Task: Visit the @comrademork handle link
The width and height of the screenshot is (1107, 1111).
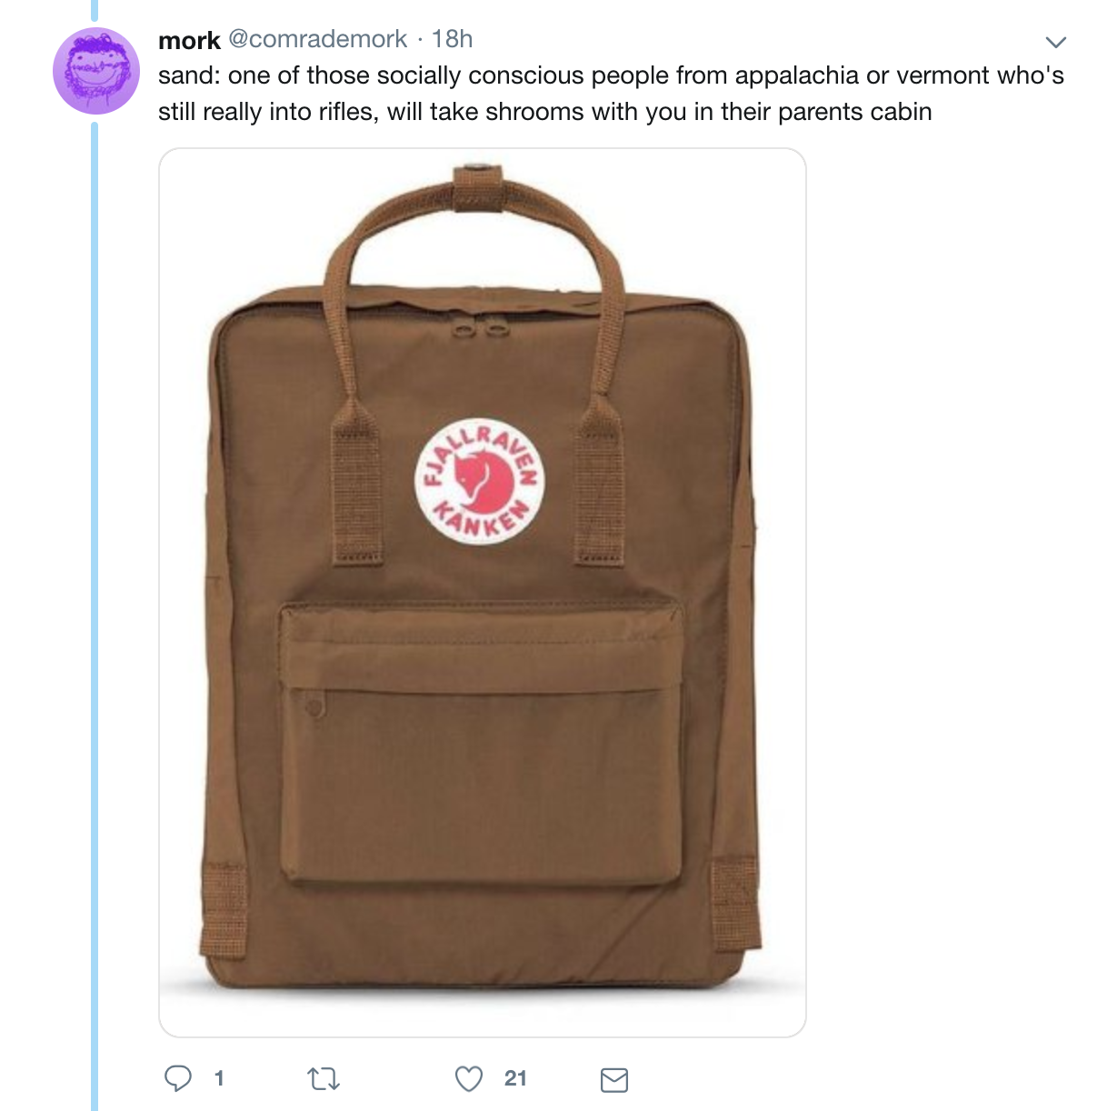Action: 318,39
